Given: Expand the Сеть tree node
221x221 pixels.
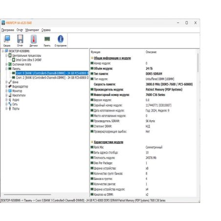Looking at the screenshot, I should point(6,104).
